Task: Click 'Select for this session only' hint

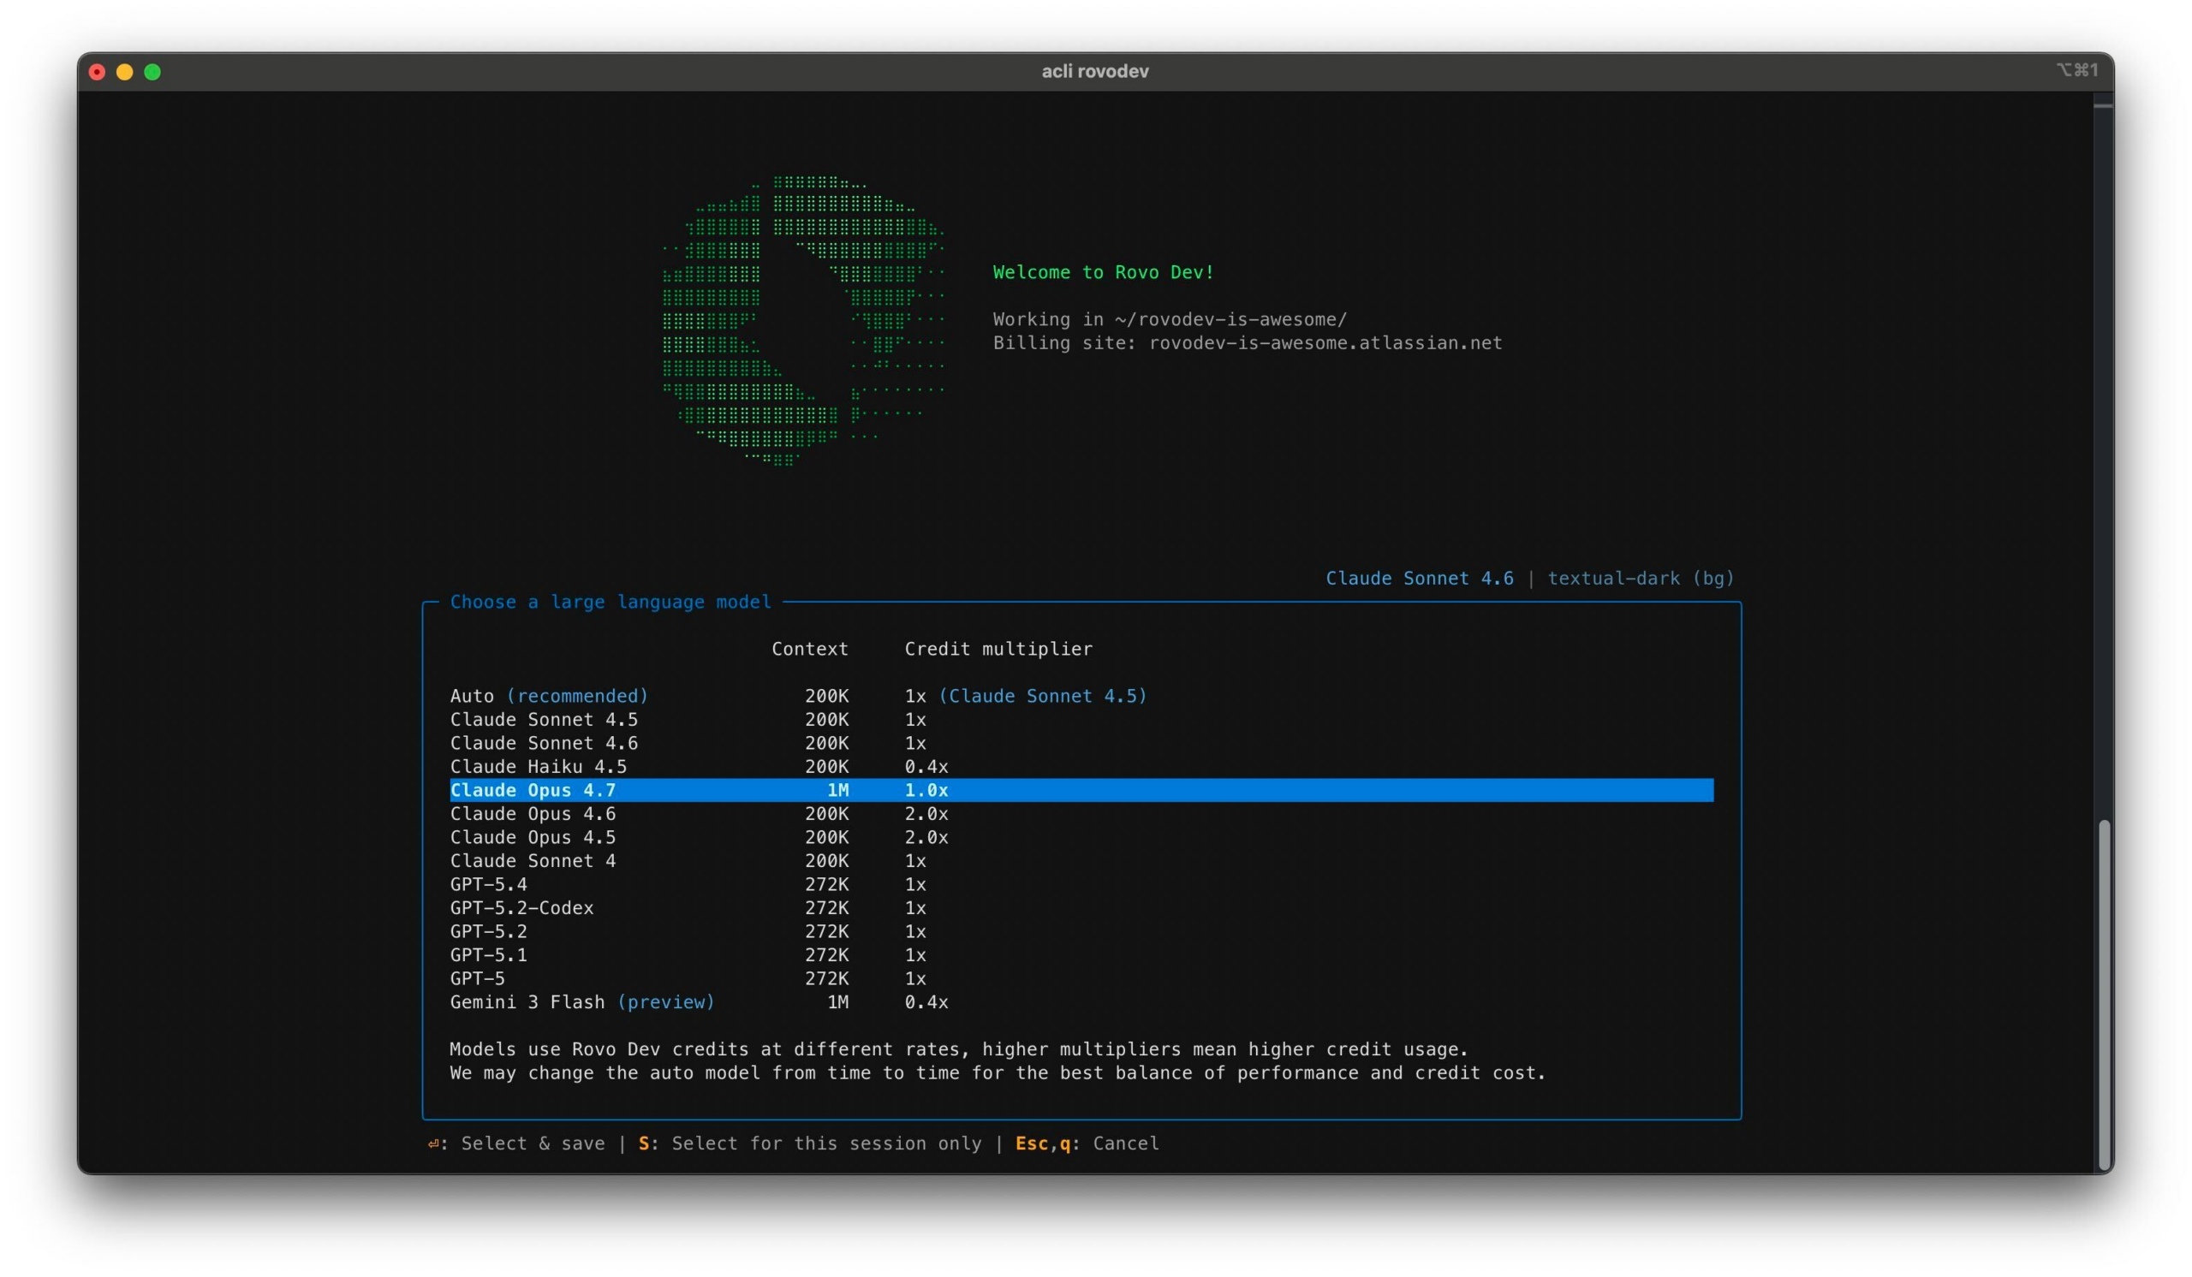Action: [810, 1143]
